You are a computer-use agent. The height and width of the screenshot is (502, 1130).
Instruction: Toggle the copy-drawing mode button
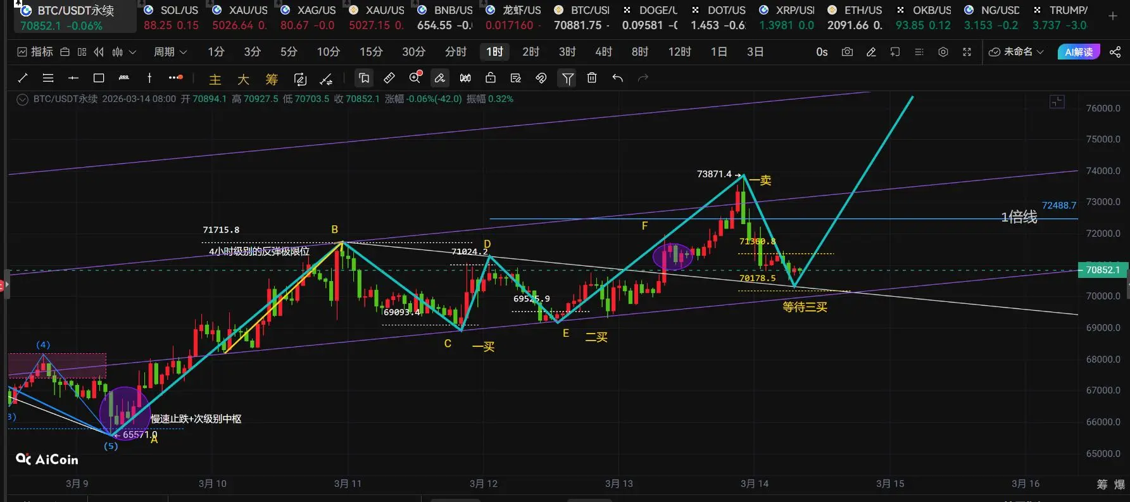coord(364,78)
